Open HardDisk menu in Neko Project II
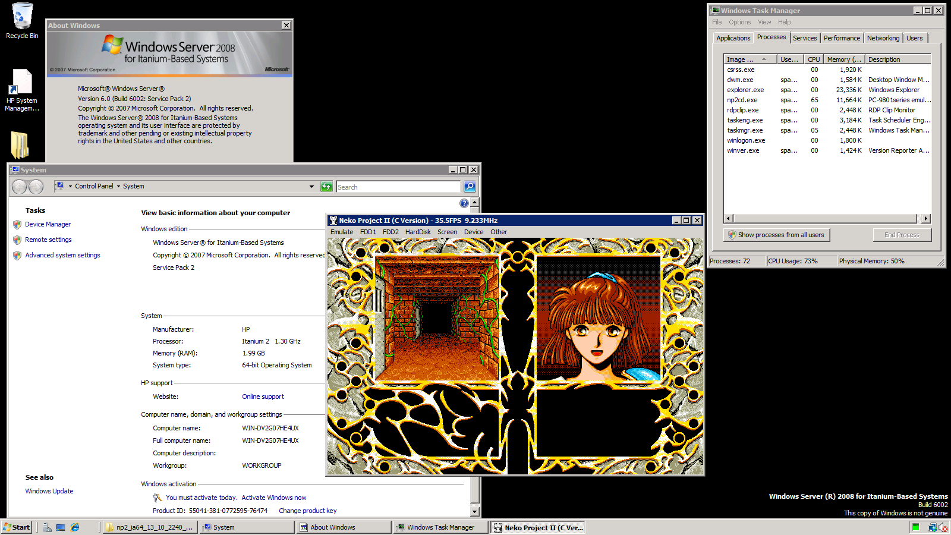Viewport: 951px width, 535px height. click(418, 232)
